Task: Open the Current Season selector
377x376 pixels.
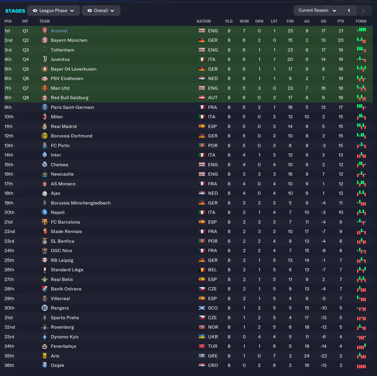Action: (318, 11)
